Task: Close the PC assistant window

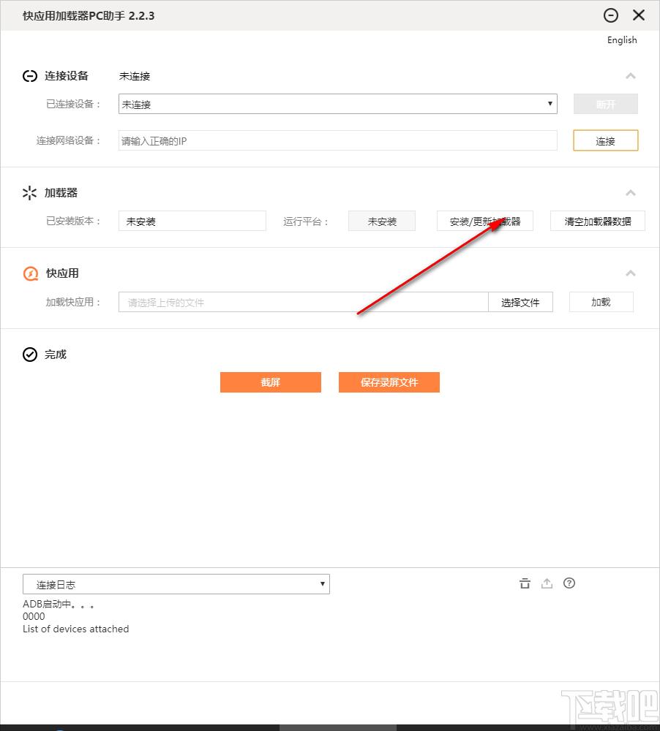Action: point(639,15)
